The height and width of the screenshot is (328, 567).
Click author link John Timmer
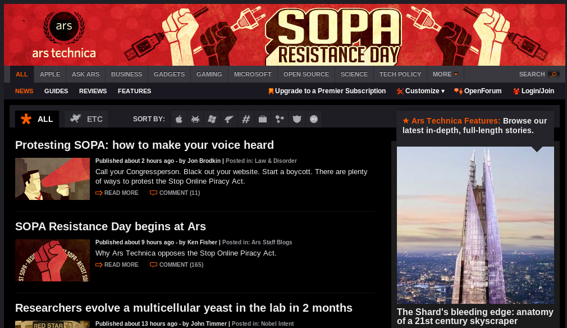pyautogui.click(x=209, y=324)
